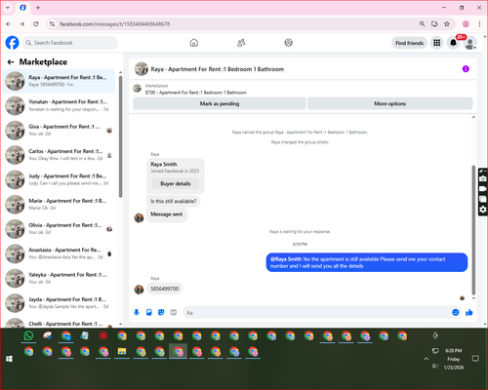Open the notifications bell
488x390 pixels.
[x=453, y=43]
